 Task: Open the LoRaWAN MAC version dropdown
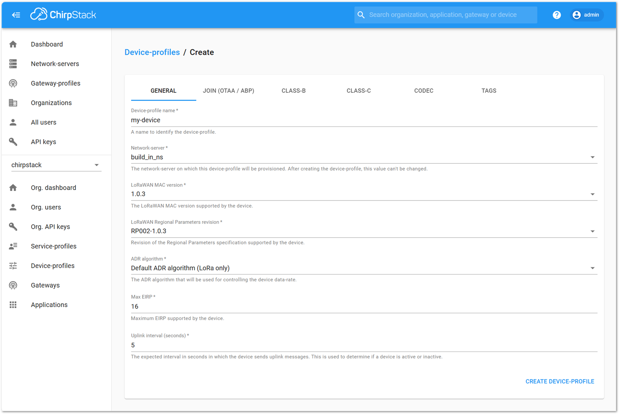click(592, 194)
